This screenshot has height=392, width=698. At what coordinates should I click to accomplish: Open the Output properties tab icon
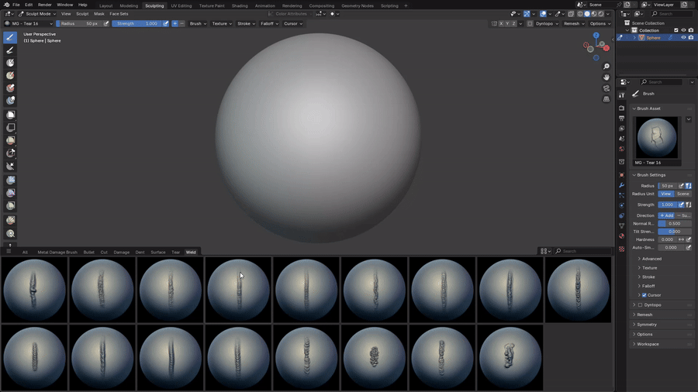pyautogui.click(x=621, y=119)
